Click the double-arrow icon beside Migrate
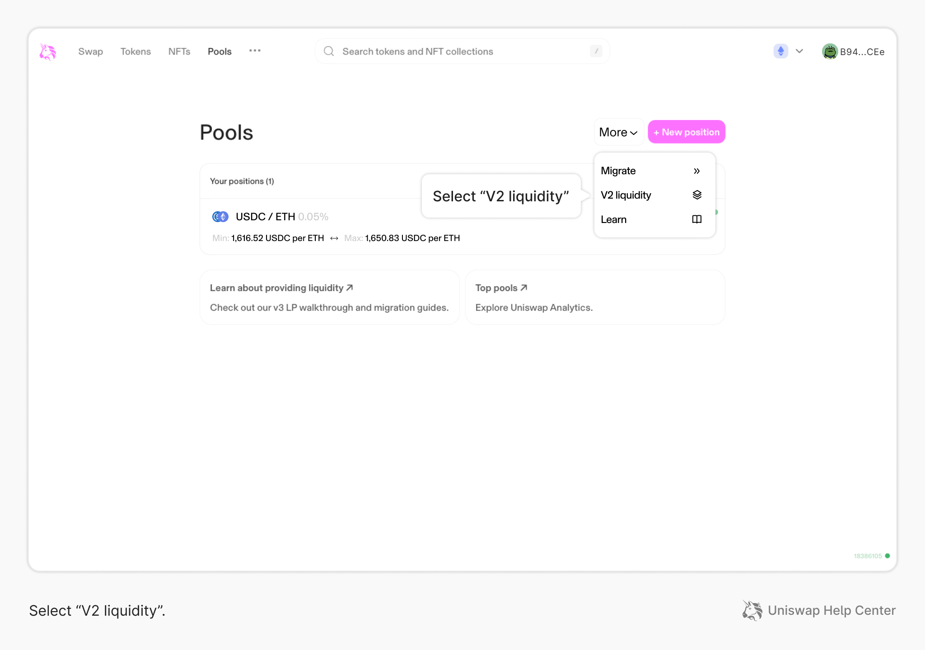Viewport: 925px width, 650px height. [697, 171]
